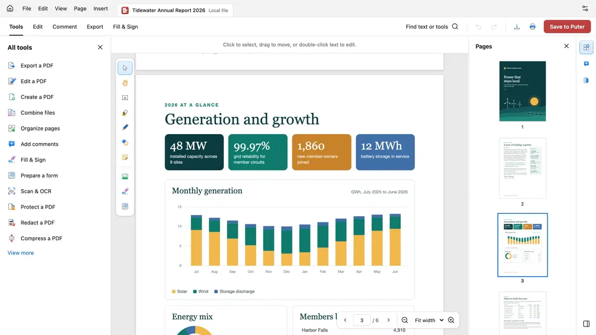
Task: Expand View more tools
Action: pyautogui.click(x=21, y=253)
